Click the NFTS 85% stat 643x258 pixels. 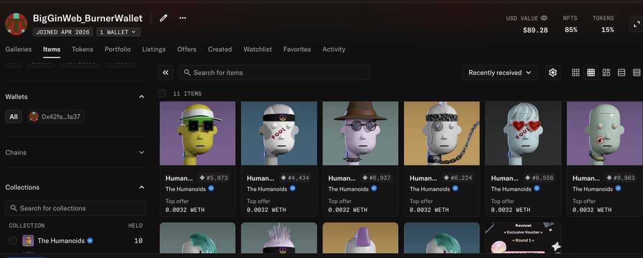tap(571, 24)
